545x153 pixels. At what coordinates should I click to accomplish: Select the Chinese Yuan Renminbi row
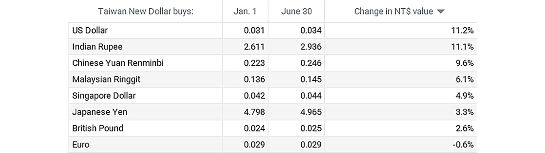point(272,63)
